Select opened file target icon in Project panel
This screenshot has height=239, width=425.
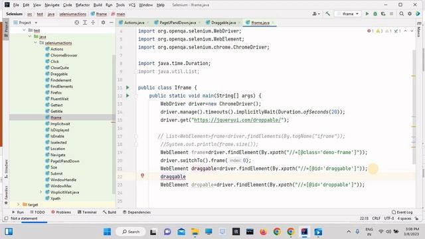pos(77,23)
